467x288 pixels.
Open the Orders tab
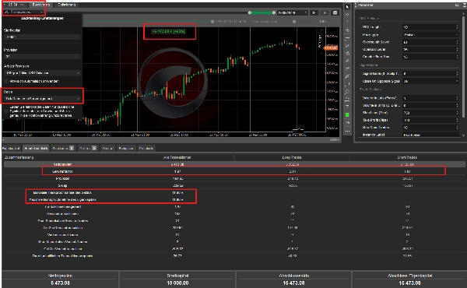87,149
